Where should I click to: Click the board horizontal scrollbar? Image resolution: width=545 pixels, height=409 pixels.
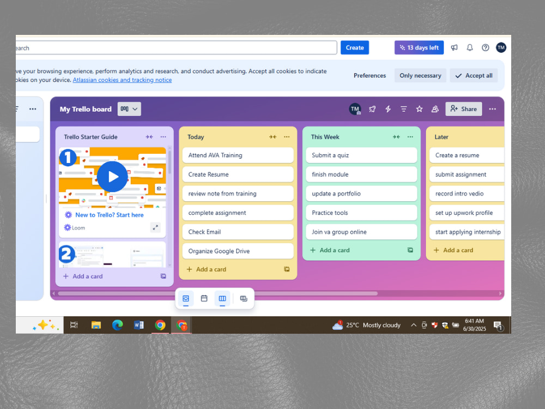point(217,293)
